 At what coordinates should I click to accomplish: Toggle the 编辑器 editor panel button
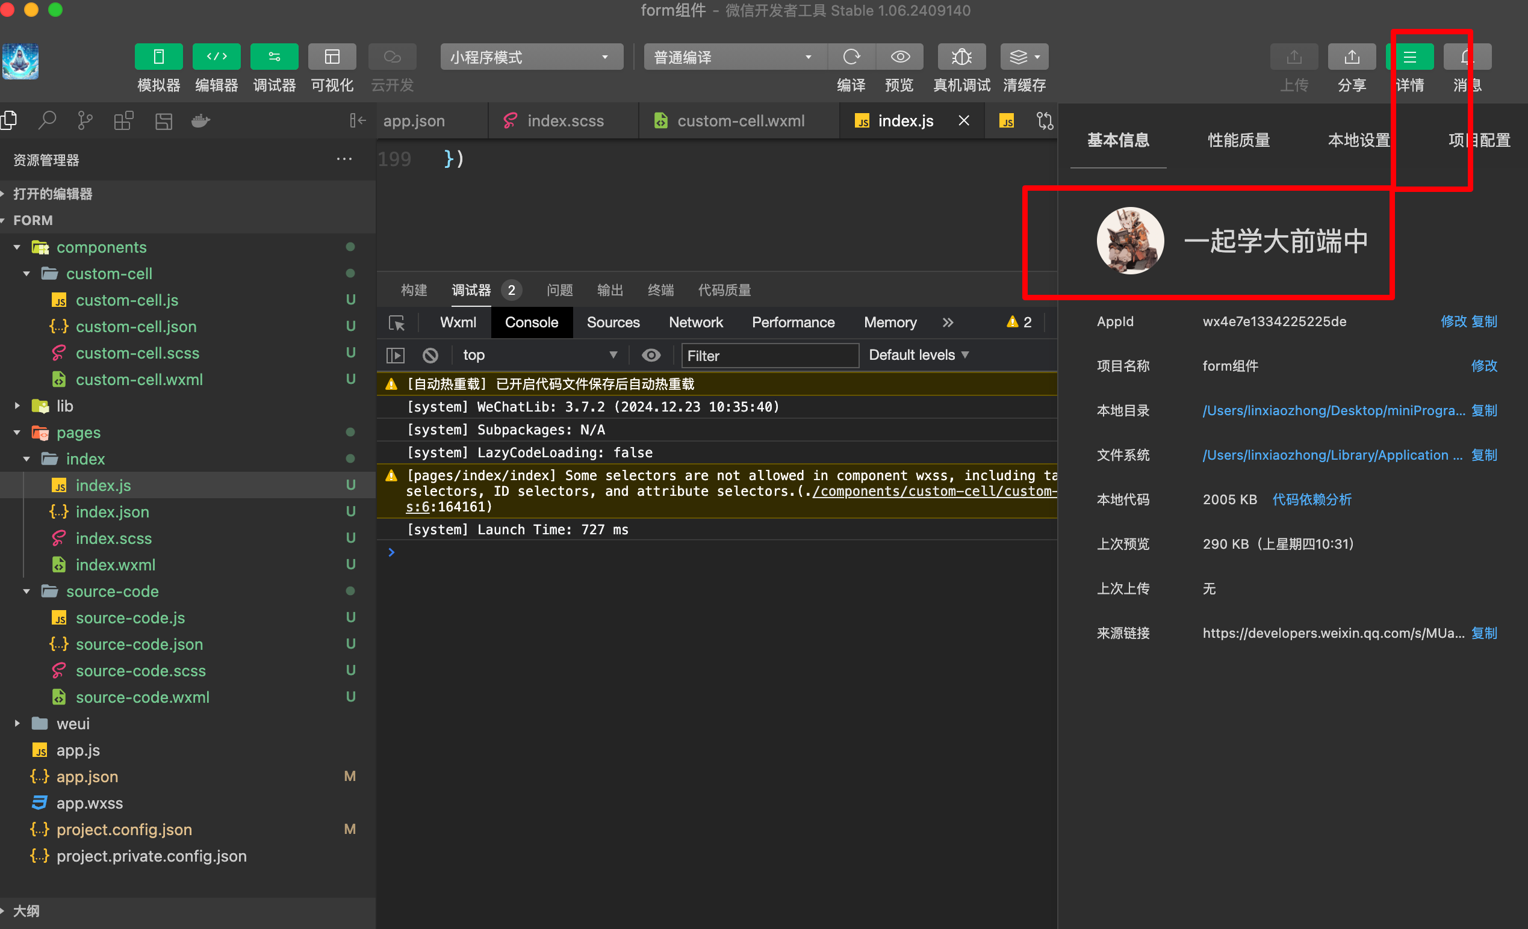216,57
